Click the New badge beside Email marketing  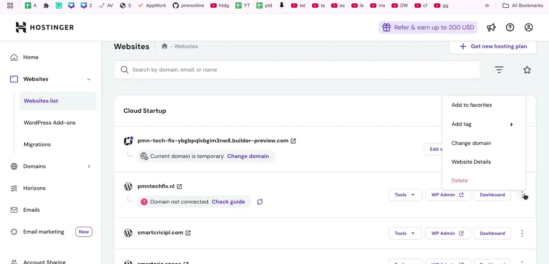coord(84,232)
